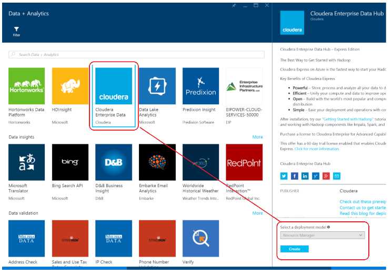Open the HDInsight elephant tile

coord(70,86)
